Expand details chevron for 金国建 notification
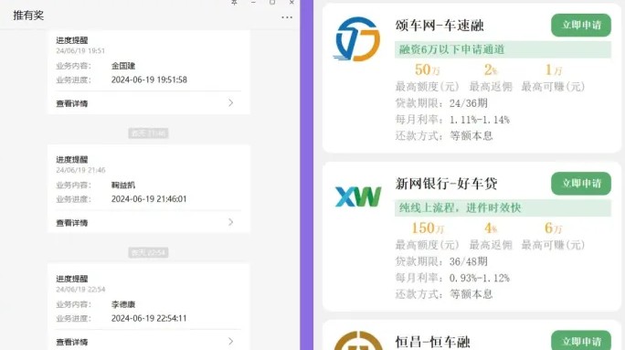The width and height of the screenshot is (625, 350). point(231,103)
